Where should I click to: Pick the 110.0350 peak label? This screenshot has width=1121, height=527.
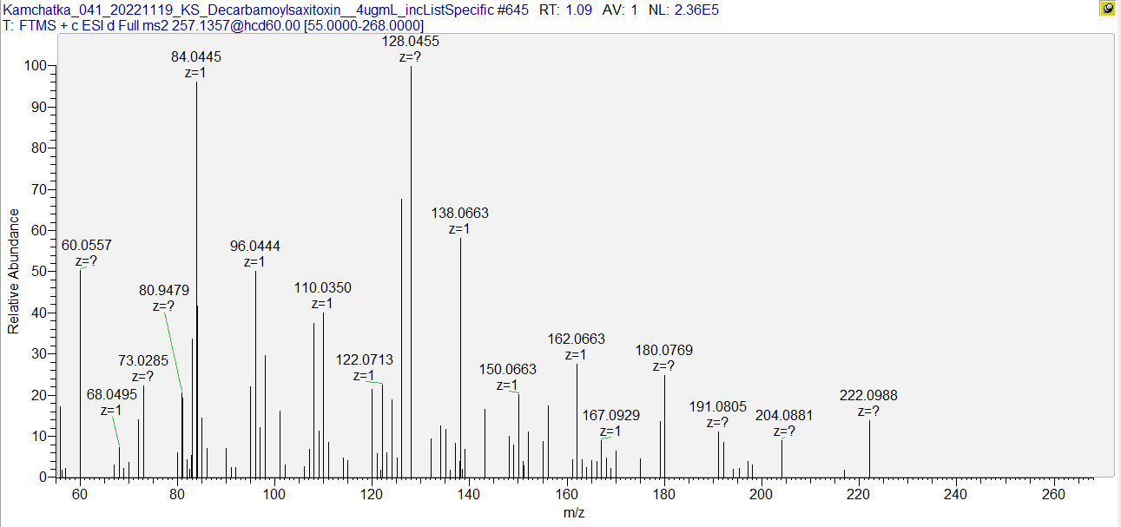pos(322,288)
